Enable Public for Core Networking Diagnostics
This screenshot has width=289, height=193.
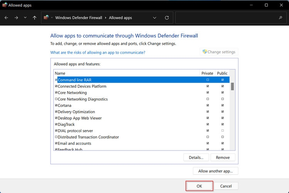click(223, 99)
